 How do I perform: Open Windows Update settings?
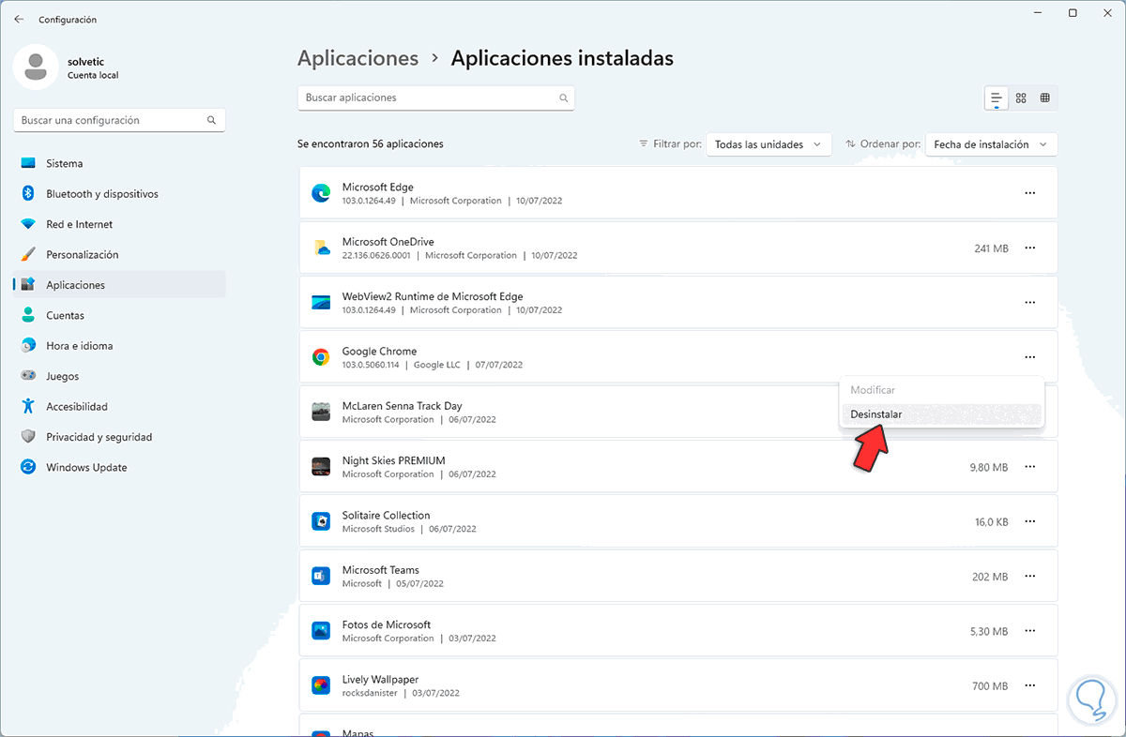[x=119, y=467]
